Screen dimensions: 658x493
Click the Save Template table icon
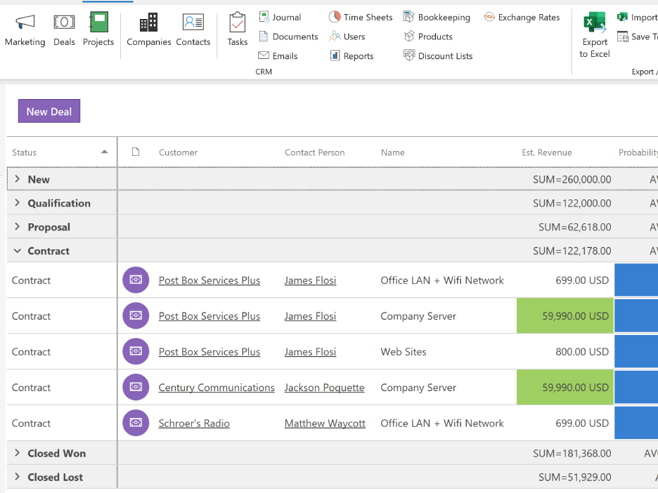622,37
